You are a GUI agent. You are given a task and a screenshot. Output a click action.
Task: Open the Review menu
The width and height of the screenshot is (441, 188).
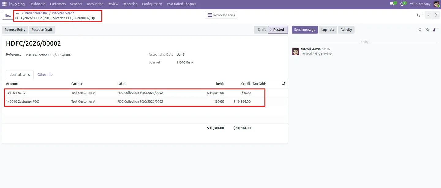pos(113,4)
